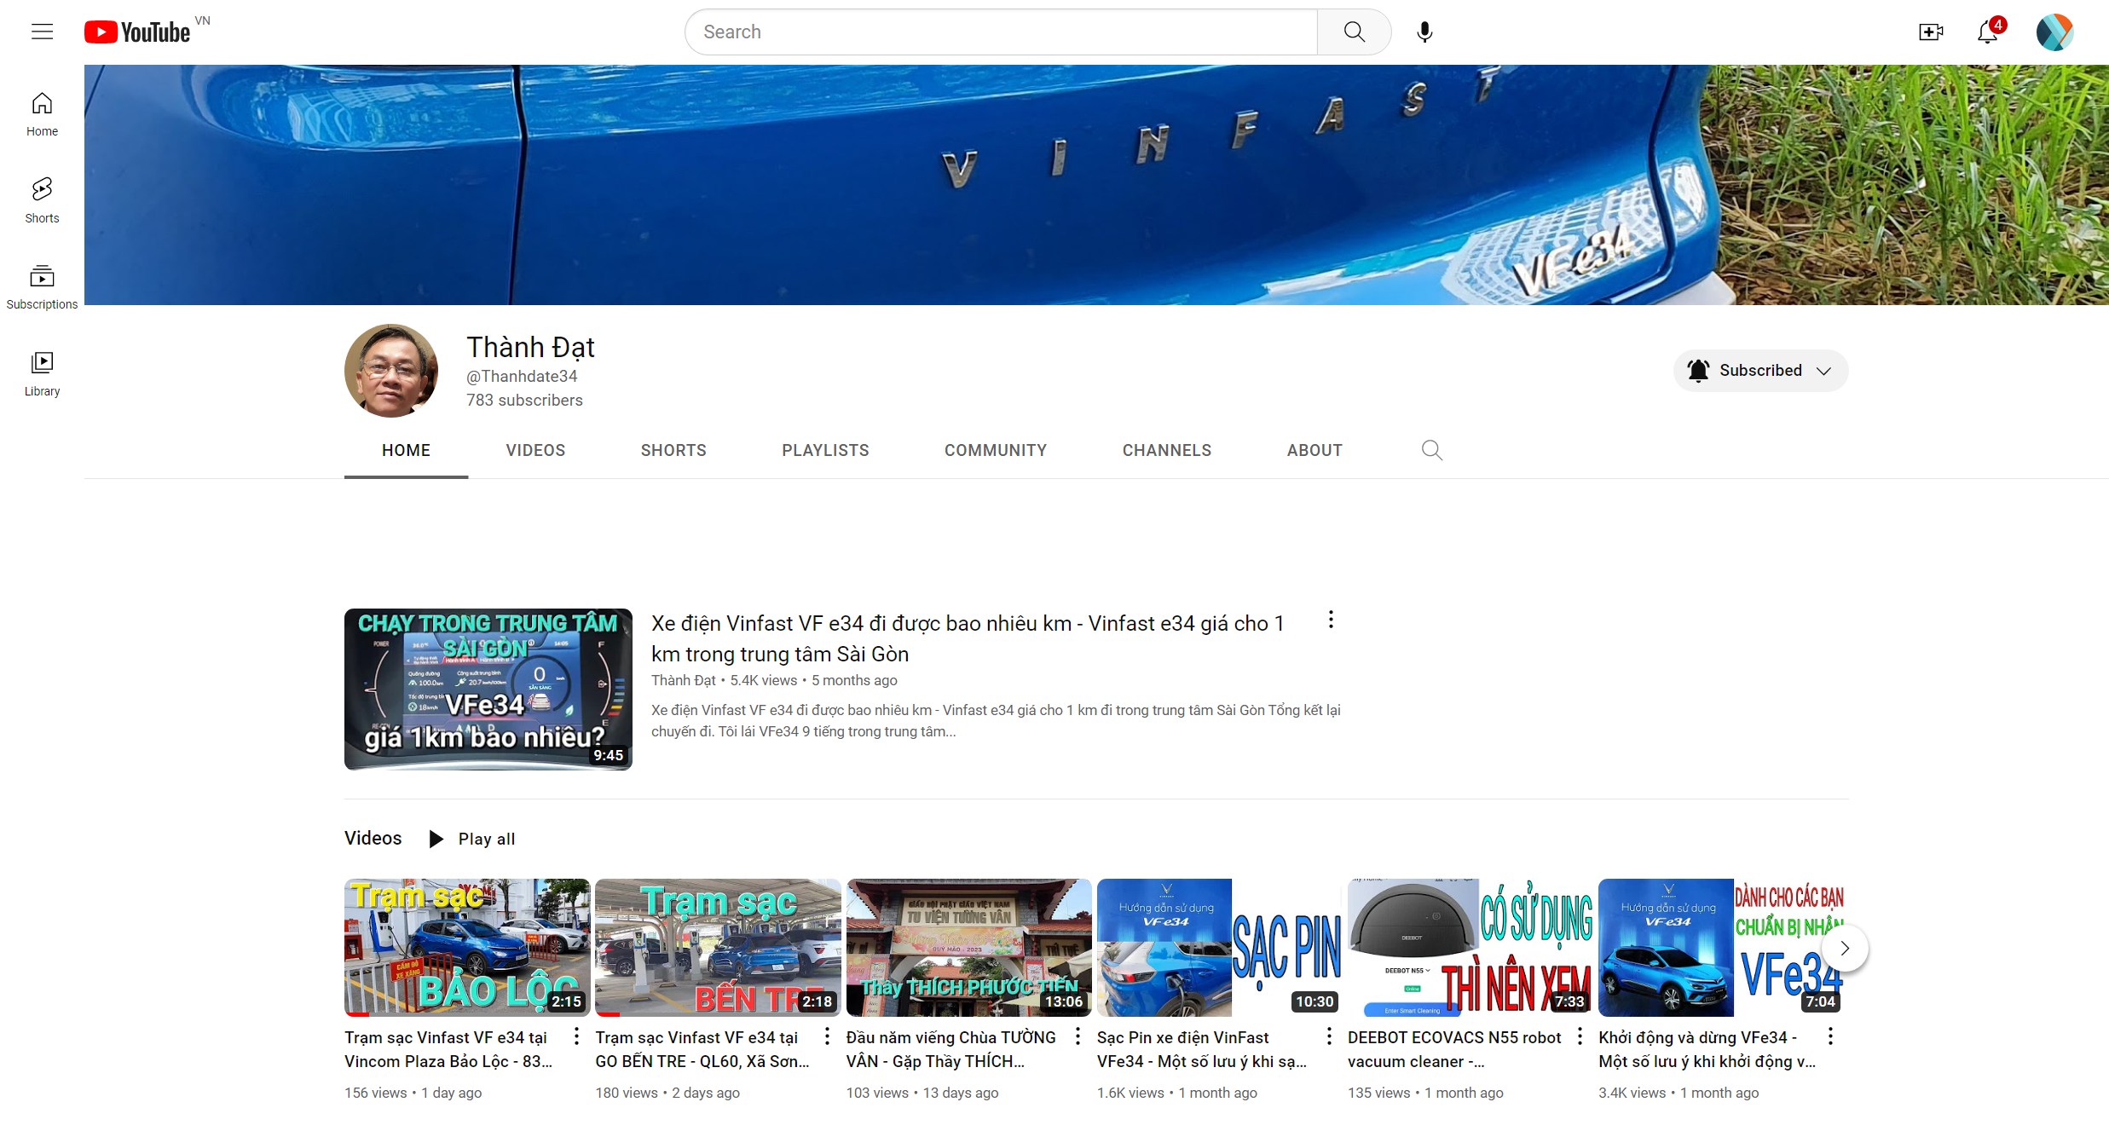2109x1131 pixels.
Task: Click the Videos section heading
Action: coord(373,839)
